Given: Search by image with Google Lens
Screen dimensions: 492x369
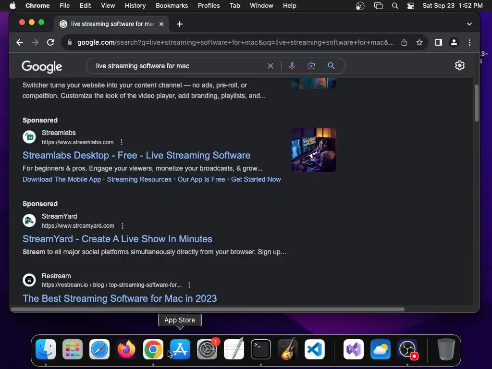Looking at the screenshot, I should click(x=311, y=66).
